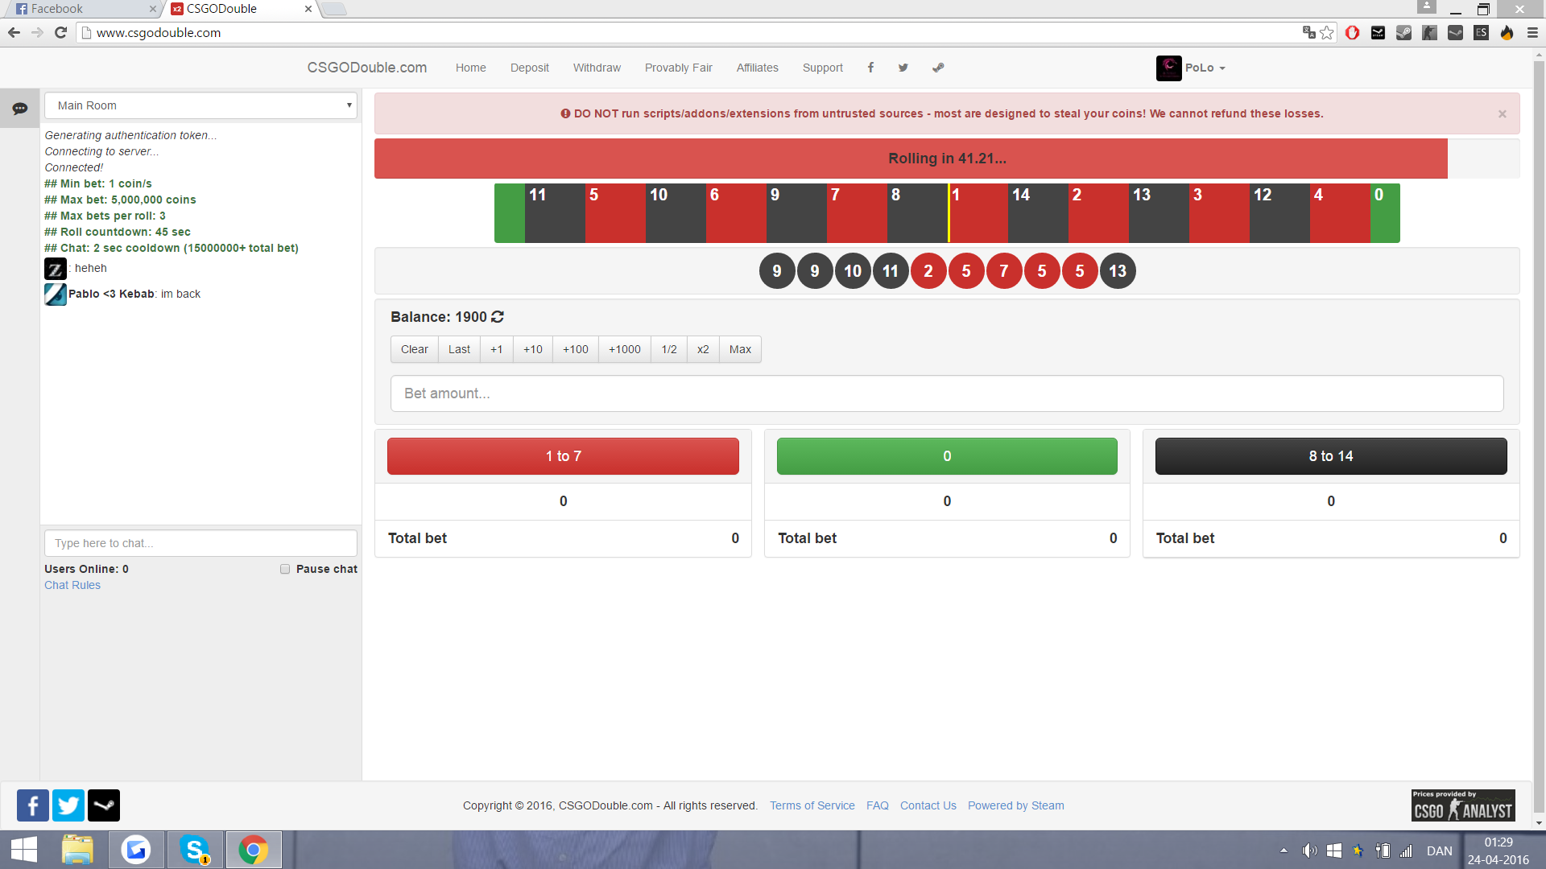Click the Z avatar next to heheh

coord(56,269)
